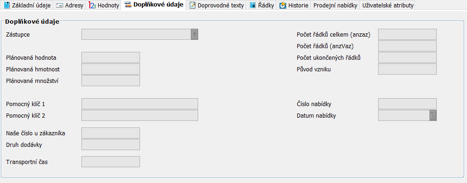
Task: Open the Datum nabídky calendar picker
Action: [x=433, y=116]
